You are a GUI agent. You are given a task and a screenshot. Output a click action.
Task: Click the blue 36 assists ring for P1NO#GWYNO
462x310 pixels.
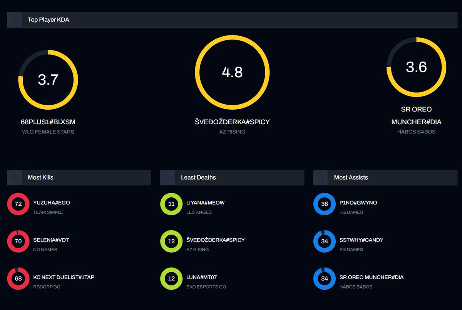[325, 204]
